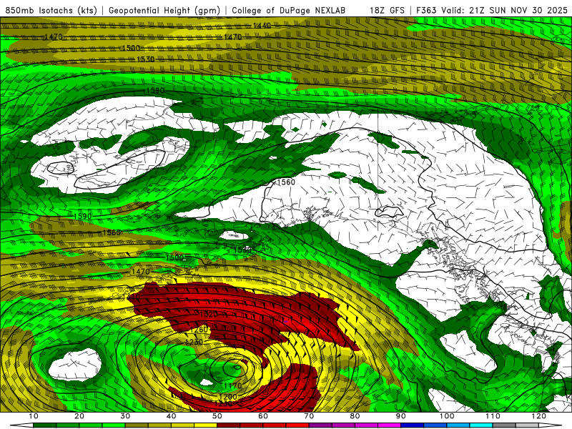Image resolution: width=572 pixels, height=429 pixels.
Task: Click the 100 knot colorbar scale label
Action: (x=447, y=416)
